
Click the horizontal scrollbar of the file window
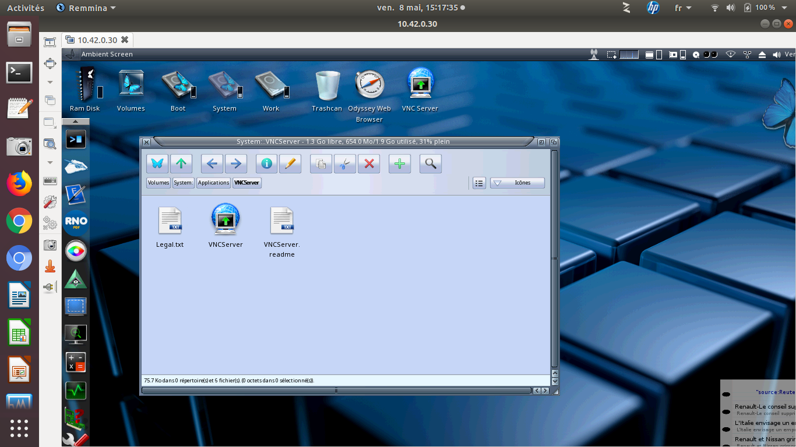[337, 391]
